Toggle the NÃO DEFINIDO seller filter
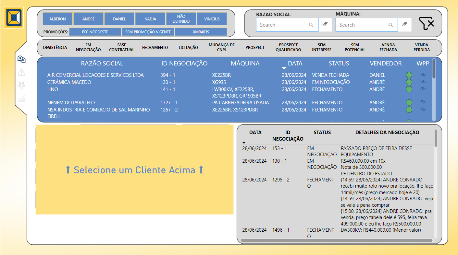 tap(181, 19)
